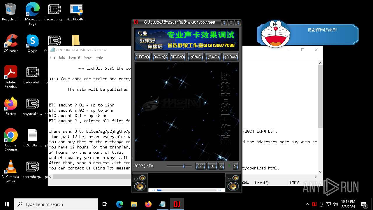The image size is (373, 210).
Task: Open the View menu in Notepad
Action: point(88,57)
